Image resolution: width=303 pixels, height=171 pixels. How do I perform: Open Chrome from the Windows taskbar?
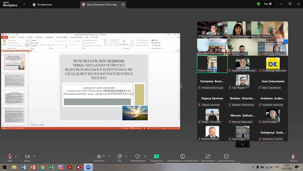pyautogui.click(x=42, y=167)
